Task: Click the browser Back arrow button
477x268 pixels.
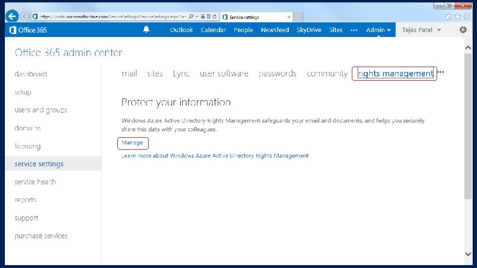Action: pos(12,16)
